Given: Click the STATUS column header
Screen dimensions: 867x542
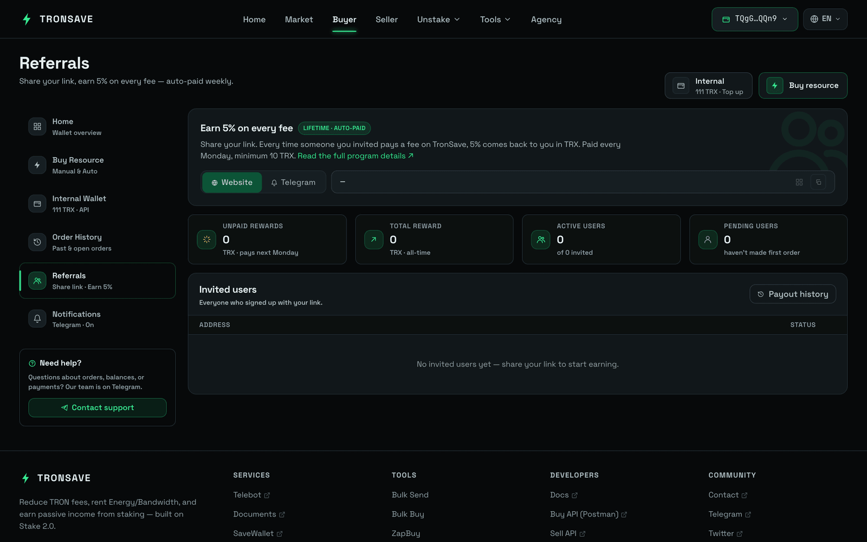Looking at the screenshot, I should 803,325.
